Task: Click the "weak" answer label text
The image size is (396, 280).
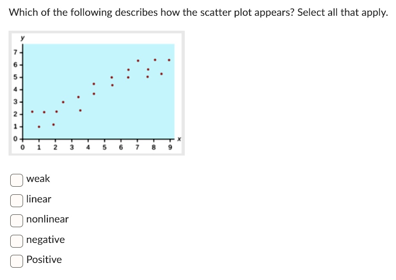Action: [x=38, y=179]
